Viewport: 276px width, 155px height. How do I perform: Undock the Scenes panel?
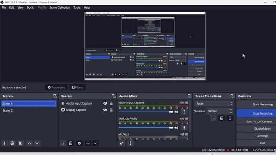click(55, 96)
